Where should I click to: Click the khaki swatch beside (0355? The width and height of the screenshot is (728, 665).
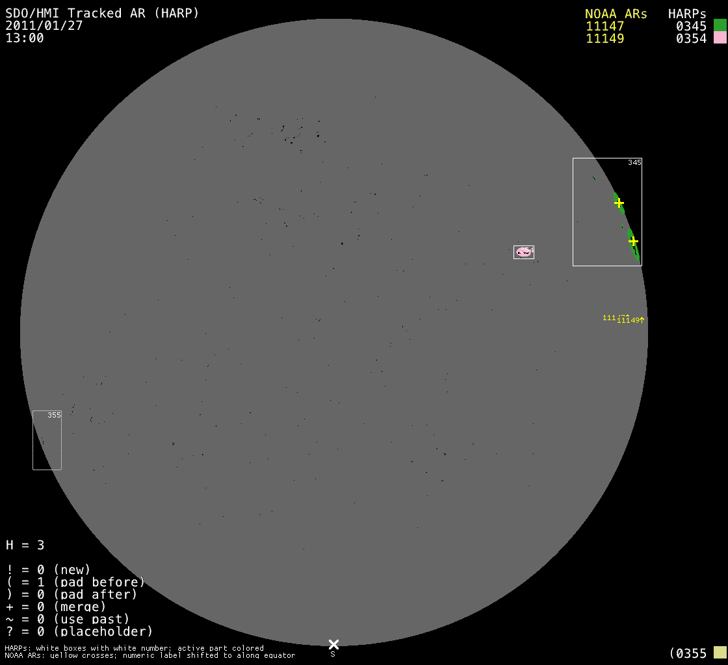pyautogui.click(x=720, y=653)
